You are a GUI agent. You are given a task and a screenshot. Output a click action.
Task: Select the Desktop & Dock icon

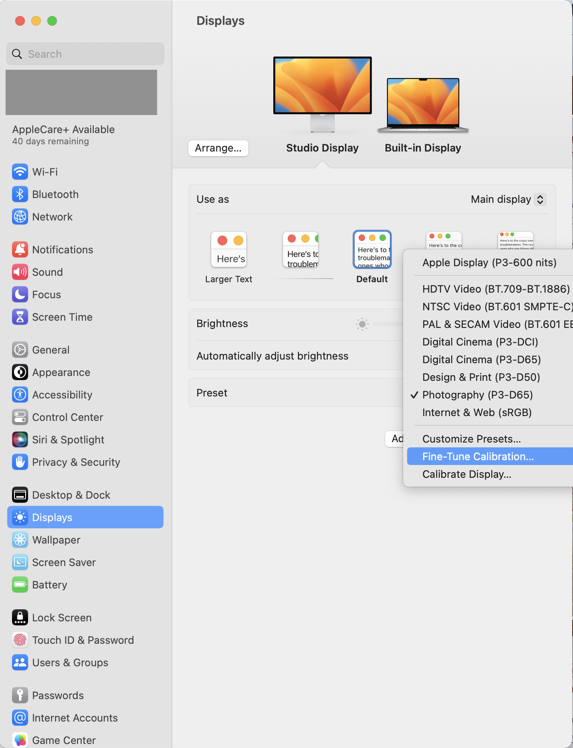(x=20, y=495)
